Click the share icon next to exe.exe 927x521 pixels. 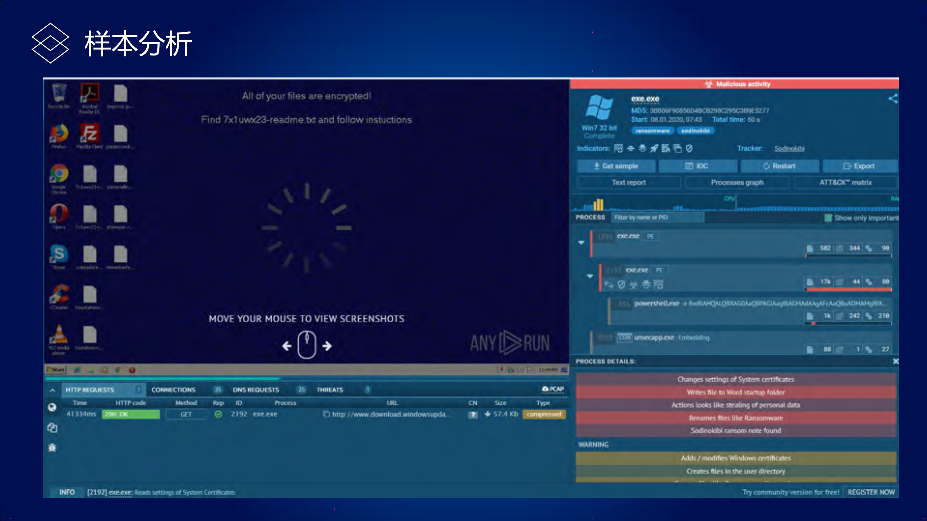pyautogui.click(x=893, y=99)
